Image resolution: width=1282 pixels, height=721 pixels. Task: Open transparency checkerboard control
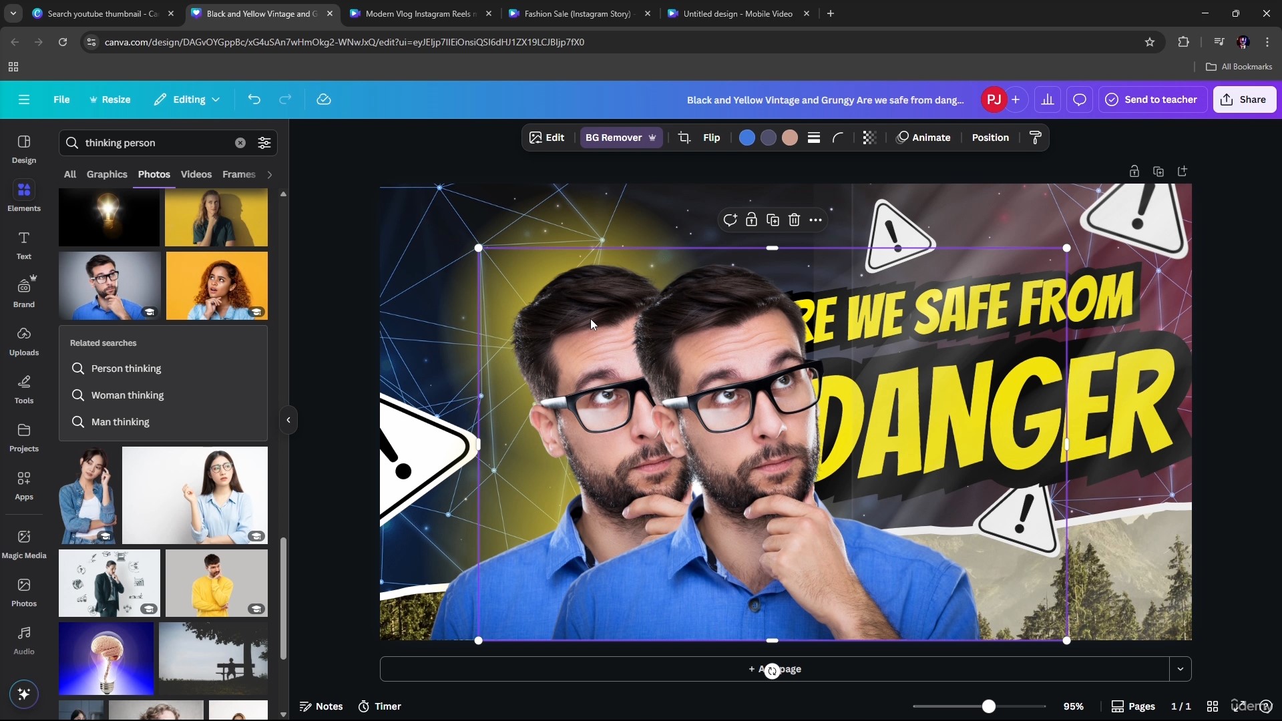coord(869,138)
